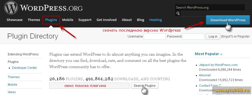
Task: Click the plugin search input box
Action: point(89,86)
